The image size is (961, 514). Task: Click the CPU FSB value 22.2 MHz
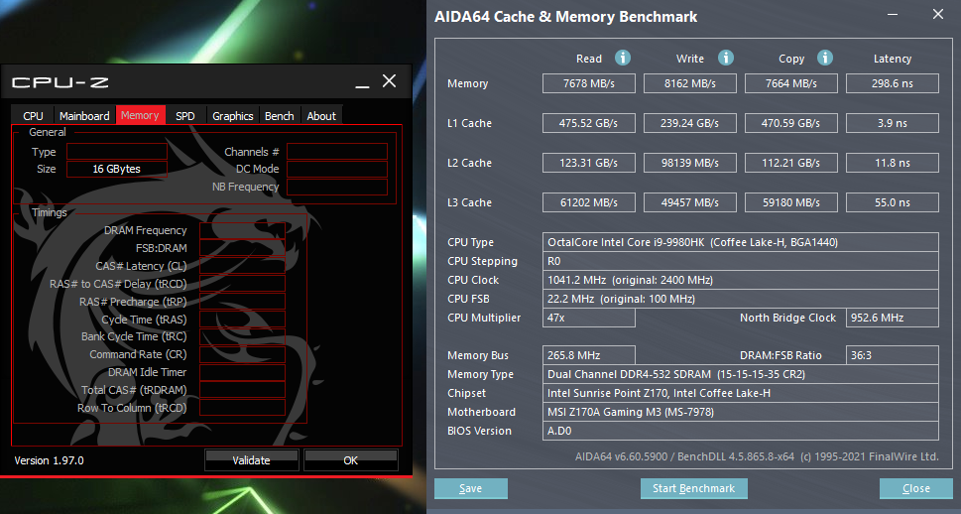point(741,299)
